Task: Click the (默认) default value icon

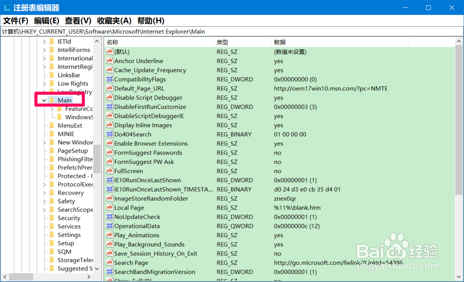Action: (110, 52)
